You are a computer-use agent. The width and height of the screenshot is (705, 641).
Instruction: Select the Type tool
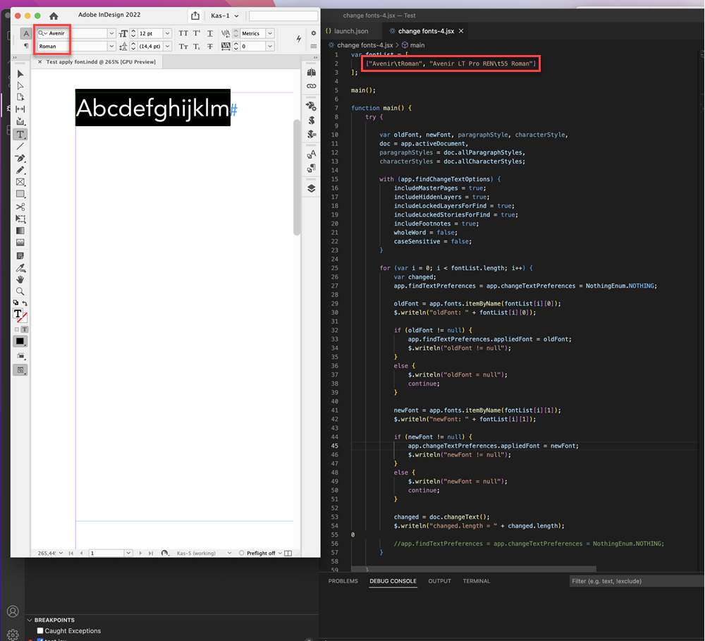tap(20, 135)
